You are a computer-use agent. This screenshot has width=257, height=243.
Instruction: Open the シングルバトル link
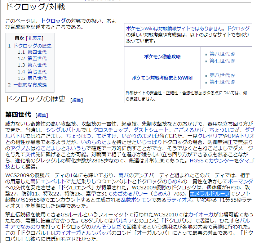pos(63,130)
